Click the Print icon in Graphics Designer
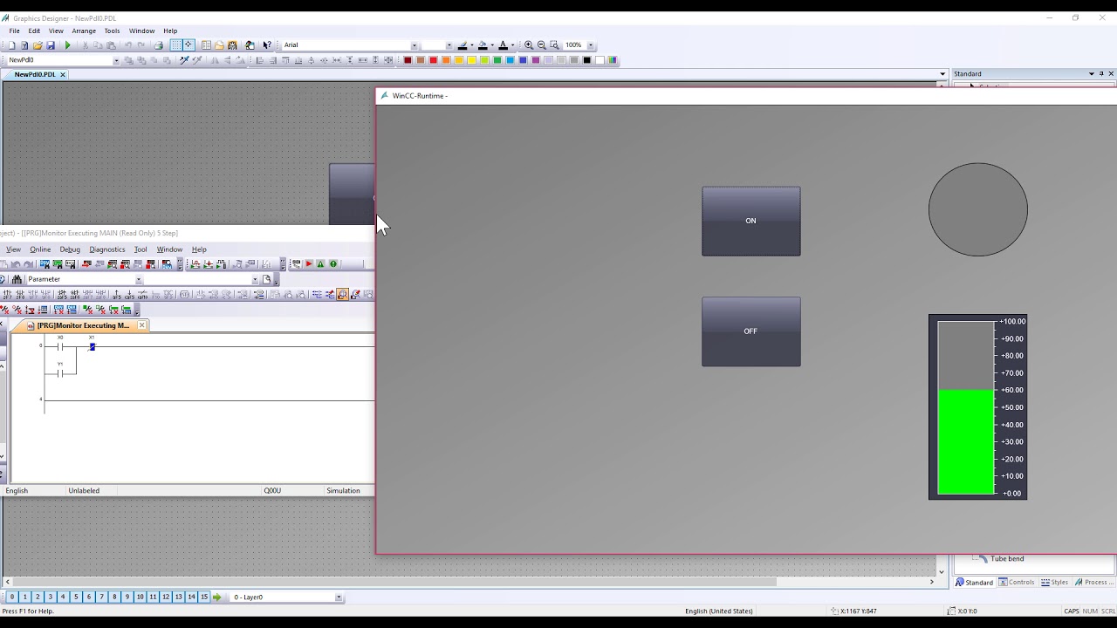Viewport: 1117px width, 628px height. click(158, 45)
